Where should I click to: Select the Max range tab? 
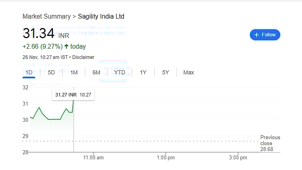click(189, 72)
